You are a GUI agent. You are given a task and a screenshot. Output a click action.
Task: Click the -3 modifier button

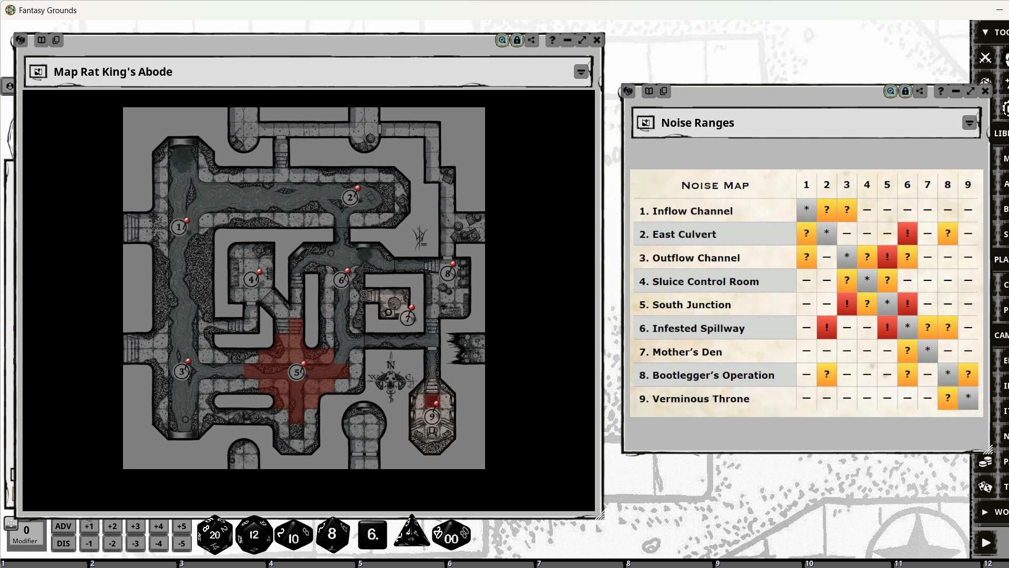[135, 544]
